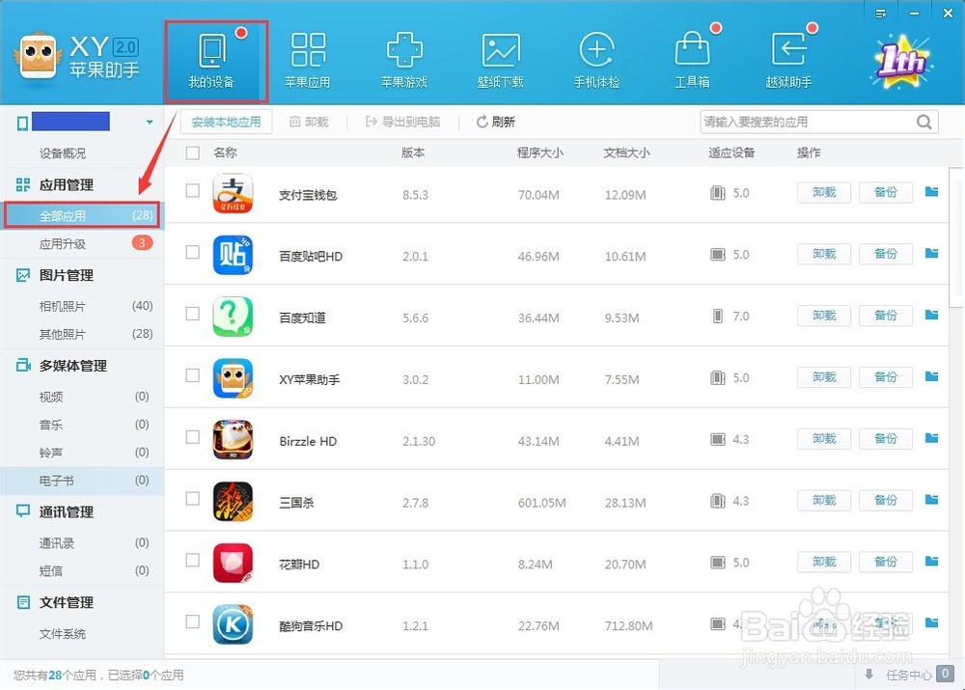Click the XY苹果助手 owl logo

coord(38,56)
